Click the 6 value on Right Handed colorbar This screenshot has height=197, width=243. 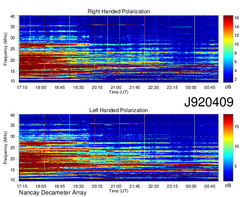[x=236, y=62]
